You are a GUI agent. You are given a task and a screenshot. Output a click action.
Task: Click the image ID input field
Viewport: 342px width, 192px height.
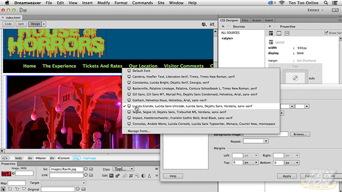pyautogui.click(x=24, y=173)
